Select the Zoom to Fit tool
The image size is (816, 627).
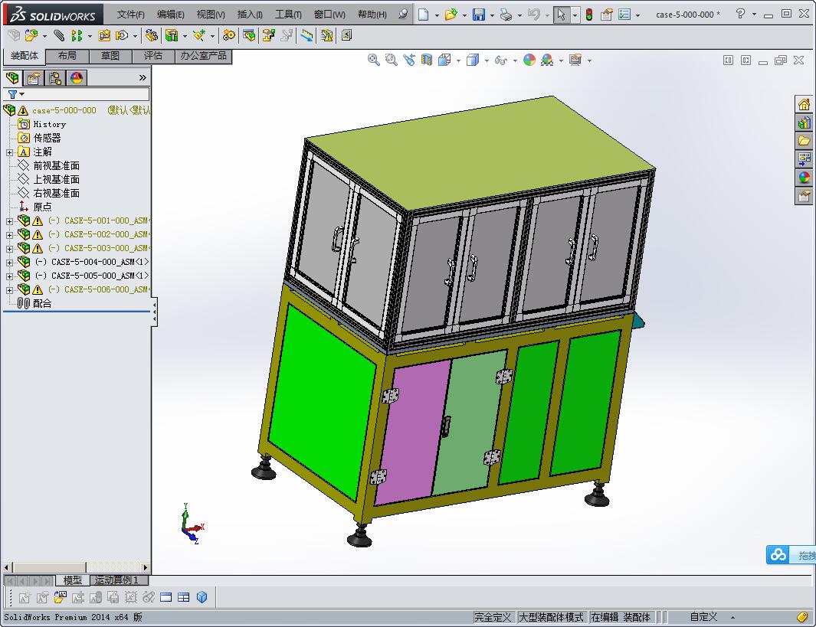[x=375, y=60]
